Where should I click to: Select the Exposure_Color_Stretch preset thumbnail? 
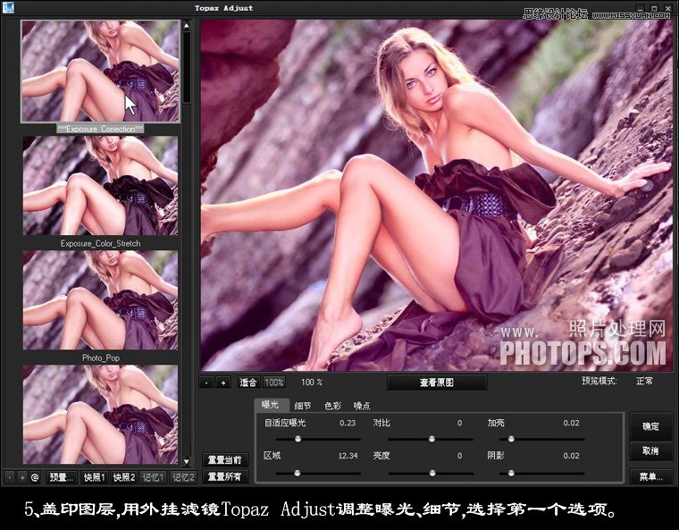[x=100, y=186]
